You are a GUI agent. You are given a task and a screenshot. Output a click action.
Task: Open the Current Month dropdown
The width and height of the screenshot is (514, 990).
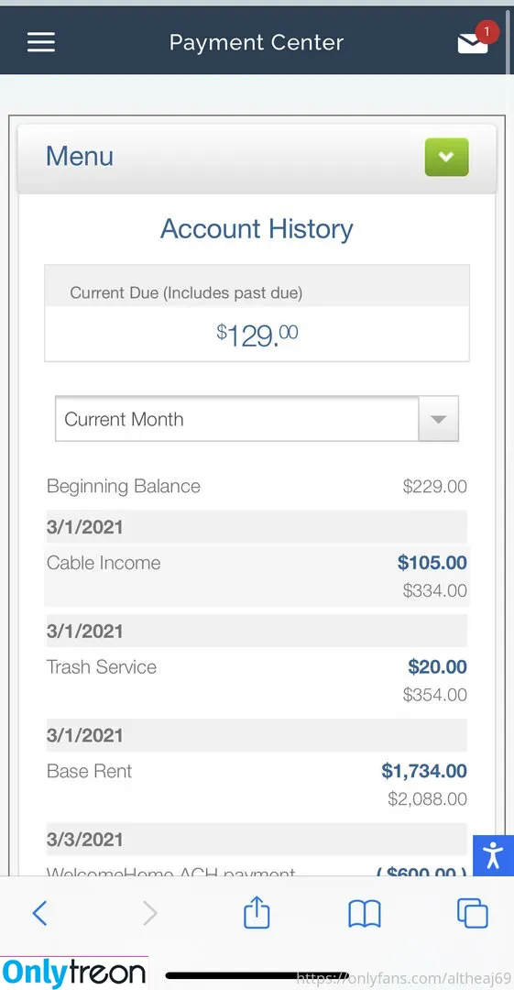(x=257, y=419)
